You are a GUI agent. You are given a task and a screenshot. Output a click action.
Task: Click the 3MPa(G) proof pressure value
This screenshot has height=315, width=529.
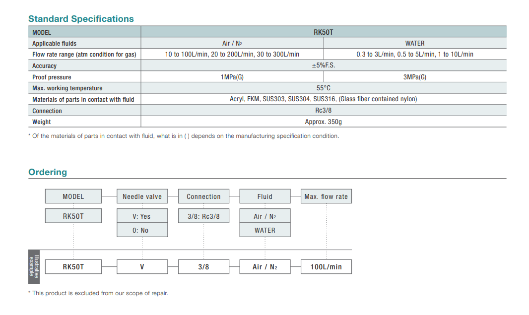point(415,77)
